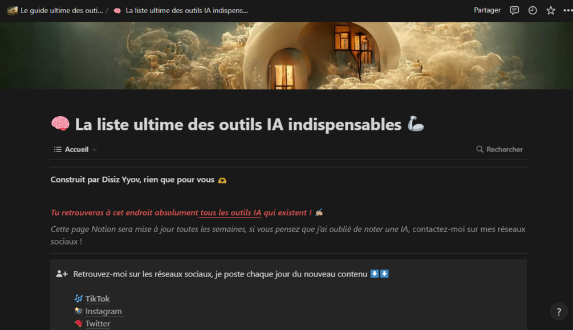Click Rechercher to search the database

point(505,149)
